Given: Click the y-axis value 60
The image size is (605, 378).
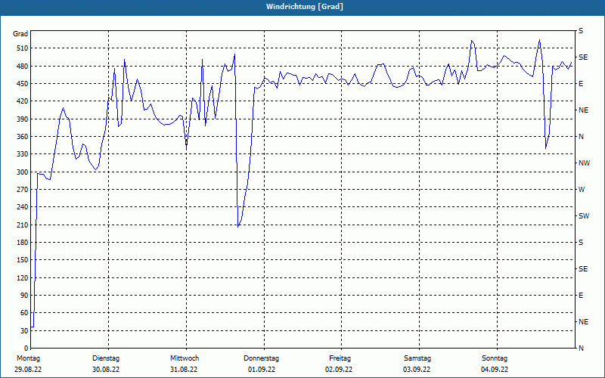Looking at the screenshot, I should click(x=24, y=313).
